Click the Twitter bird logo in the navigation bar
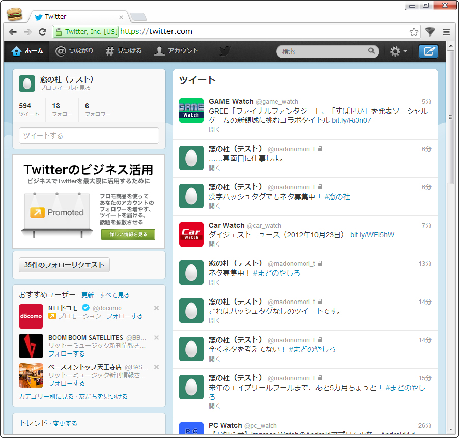459x438 pixels. pyautogui.click(x=224, y=51)
